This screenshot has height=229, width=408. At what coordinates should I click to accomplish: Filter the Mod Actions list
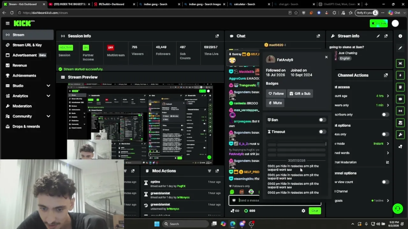(x=209, y=171)
